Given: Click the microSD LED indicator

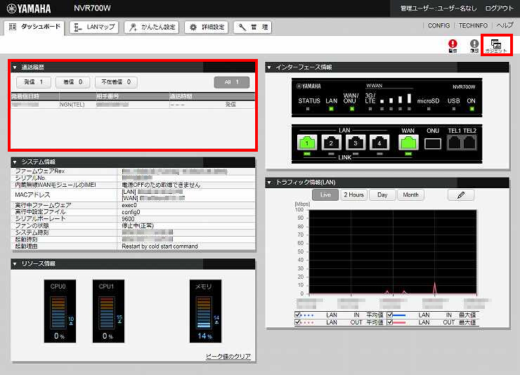Looking at the screenshot, I should pyautogui.click(x=429, y=109).
